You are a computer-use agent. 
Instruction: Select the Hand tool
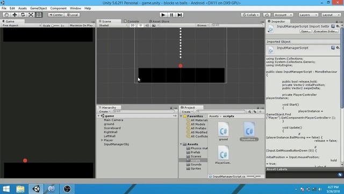(x=6, y=15)
